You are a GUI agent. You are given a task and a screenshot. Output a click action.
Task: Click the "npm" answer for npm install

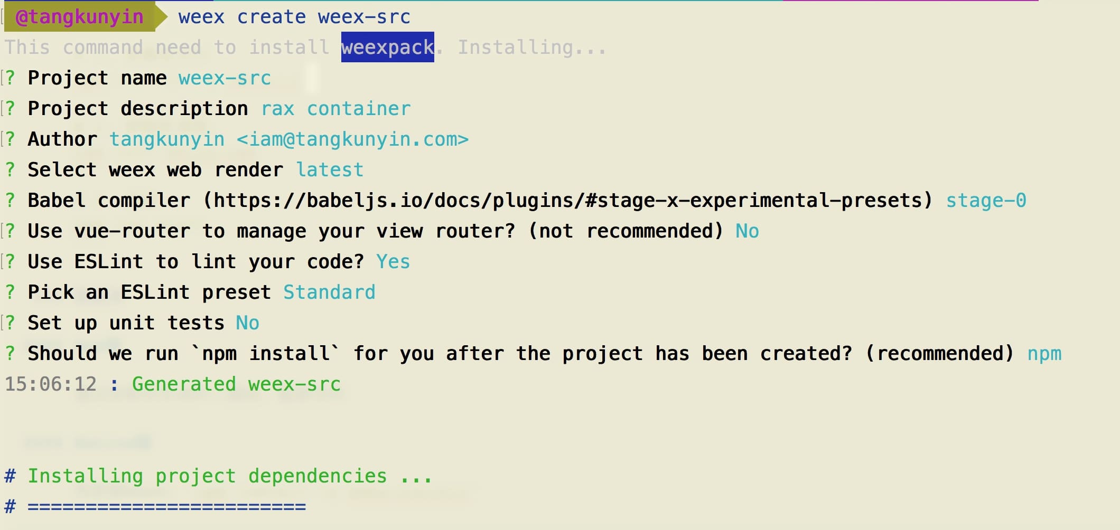coord(1044,354)
